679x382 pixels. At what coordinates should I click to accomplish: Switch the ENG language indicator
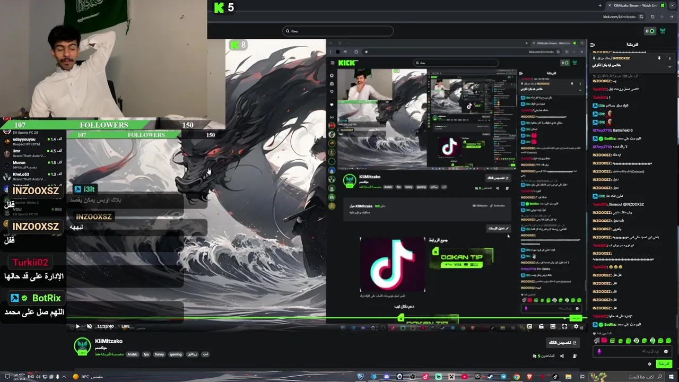tap(31, 377)
